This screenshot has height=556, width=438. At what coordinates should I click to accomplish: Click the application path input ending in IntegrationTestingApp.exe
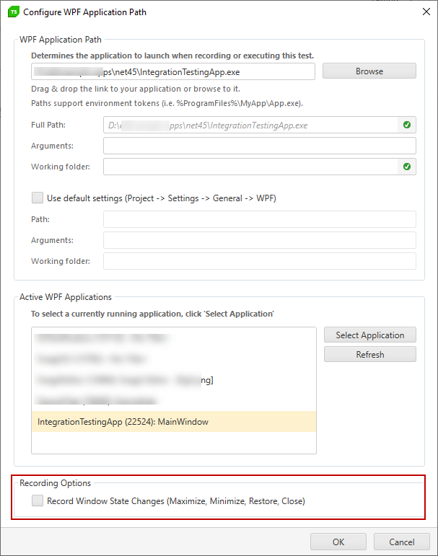tap(173, 71)
